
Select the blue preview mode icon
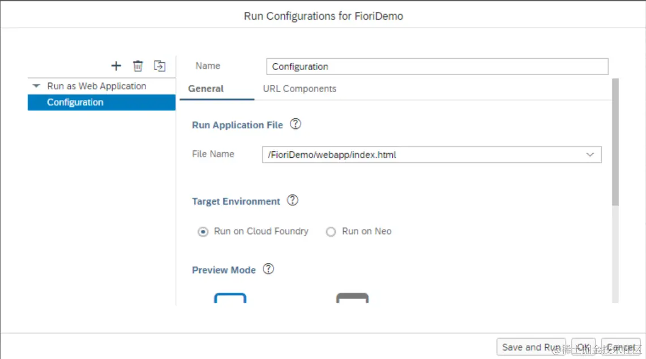coord(230,299)
